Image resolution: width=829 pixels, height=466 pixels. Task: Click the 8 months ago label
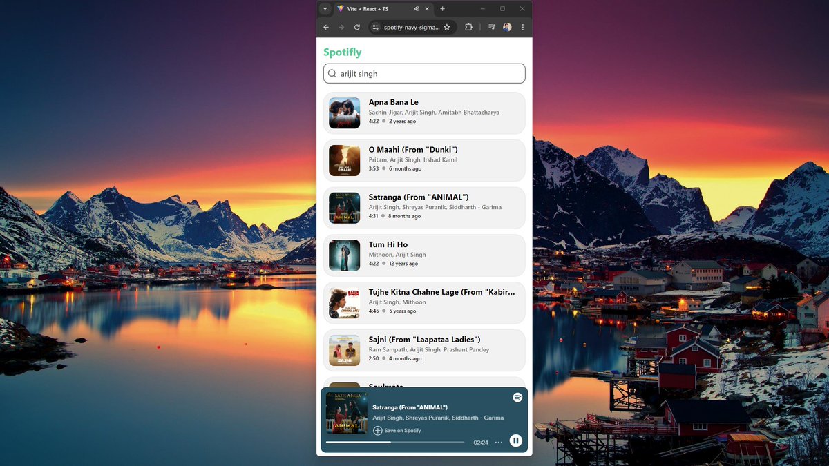[405, 216]
